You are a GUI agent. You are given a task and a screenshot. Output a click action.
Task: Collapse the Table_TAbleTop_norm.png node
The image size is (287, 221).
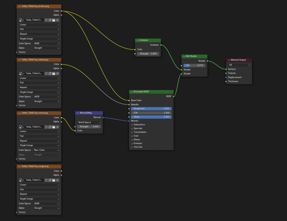(x=19, y=113)
